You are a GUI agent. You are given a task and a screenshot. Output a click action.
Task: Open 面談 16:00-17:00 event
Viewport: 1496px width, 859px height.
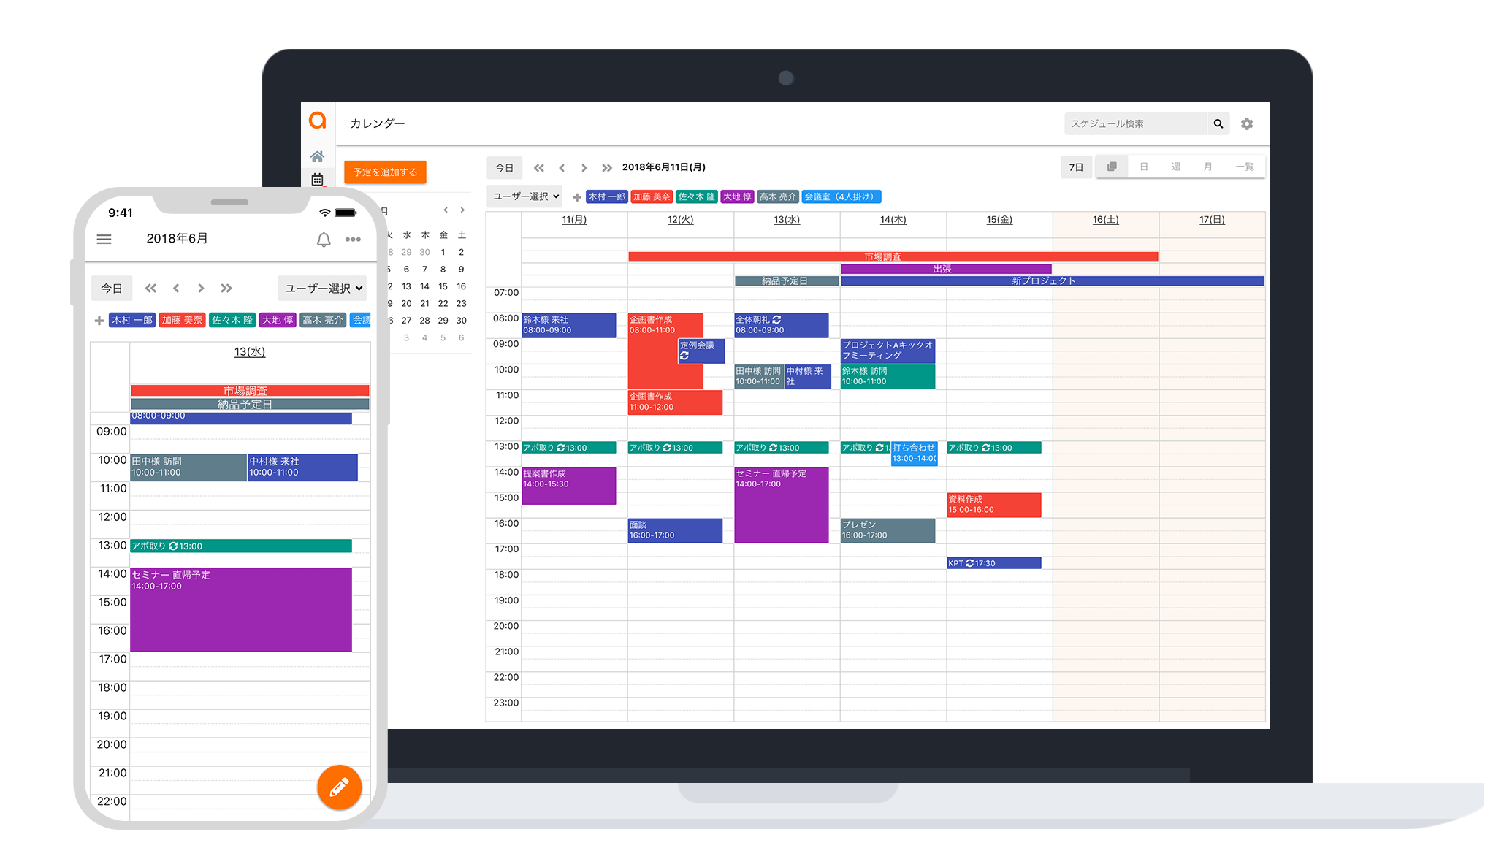click(x=675, y=531)
